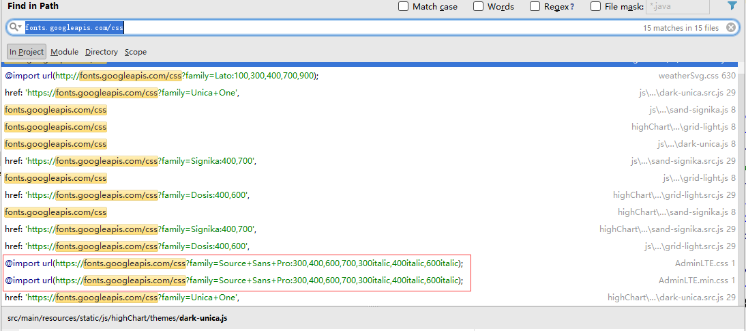Switch to the Scope tab
746x331 pixels.
point(136,52)
